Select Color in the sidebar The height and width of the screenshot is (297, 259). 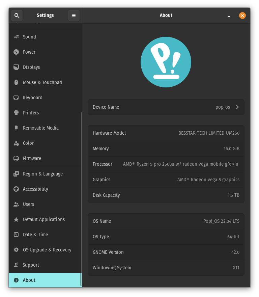click(45, 143)
